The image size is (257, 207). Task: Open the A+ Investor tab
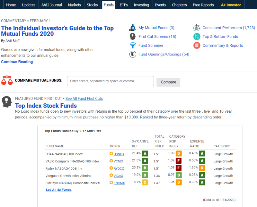pyautogui.click(x=231, y=5)
